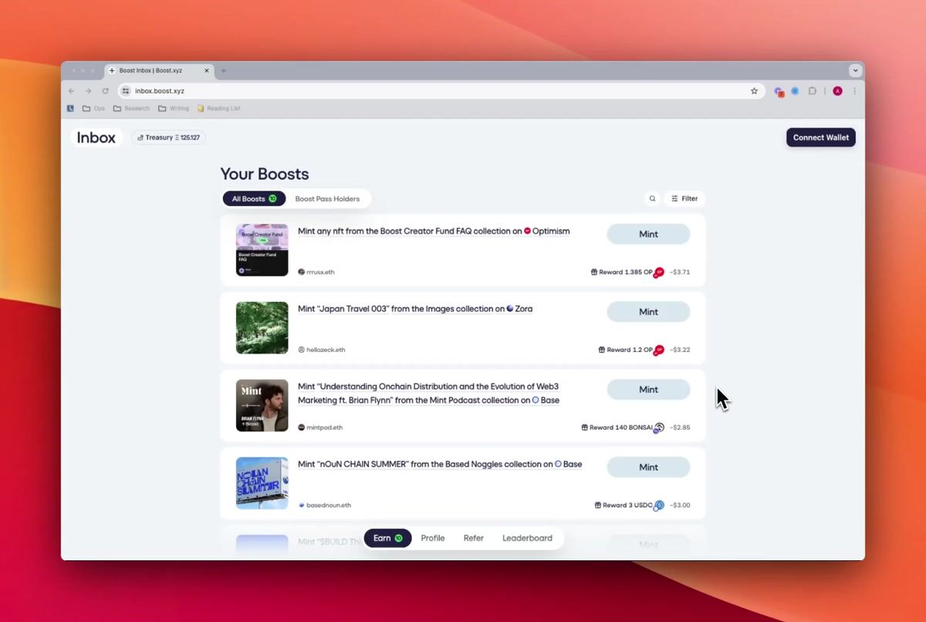
Task: Click the Zora chain icon in title
Action: pos(510,309)
